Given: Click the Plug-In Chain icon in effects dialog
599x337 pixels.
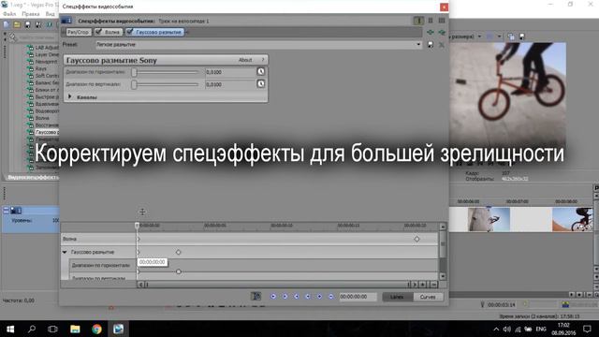Looking at the screenshot, I should (431, 33).
